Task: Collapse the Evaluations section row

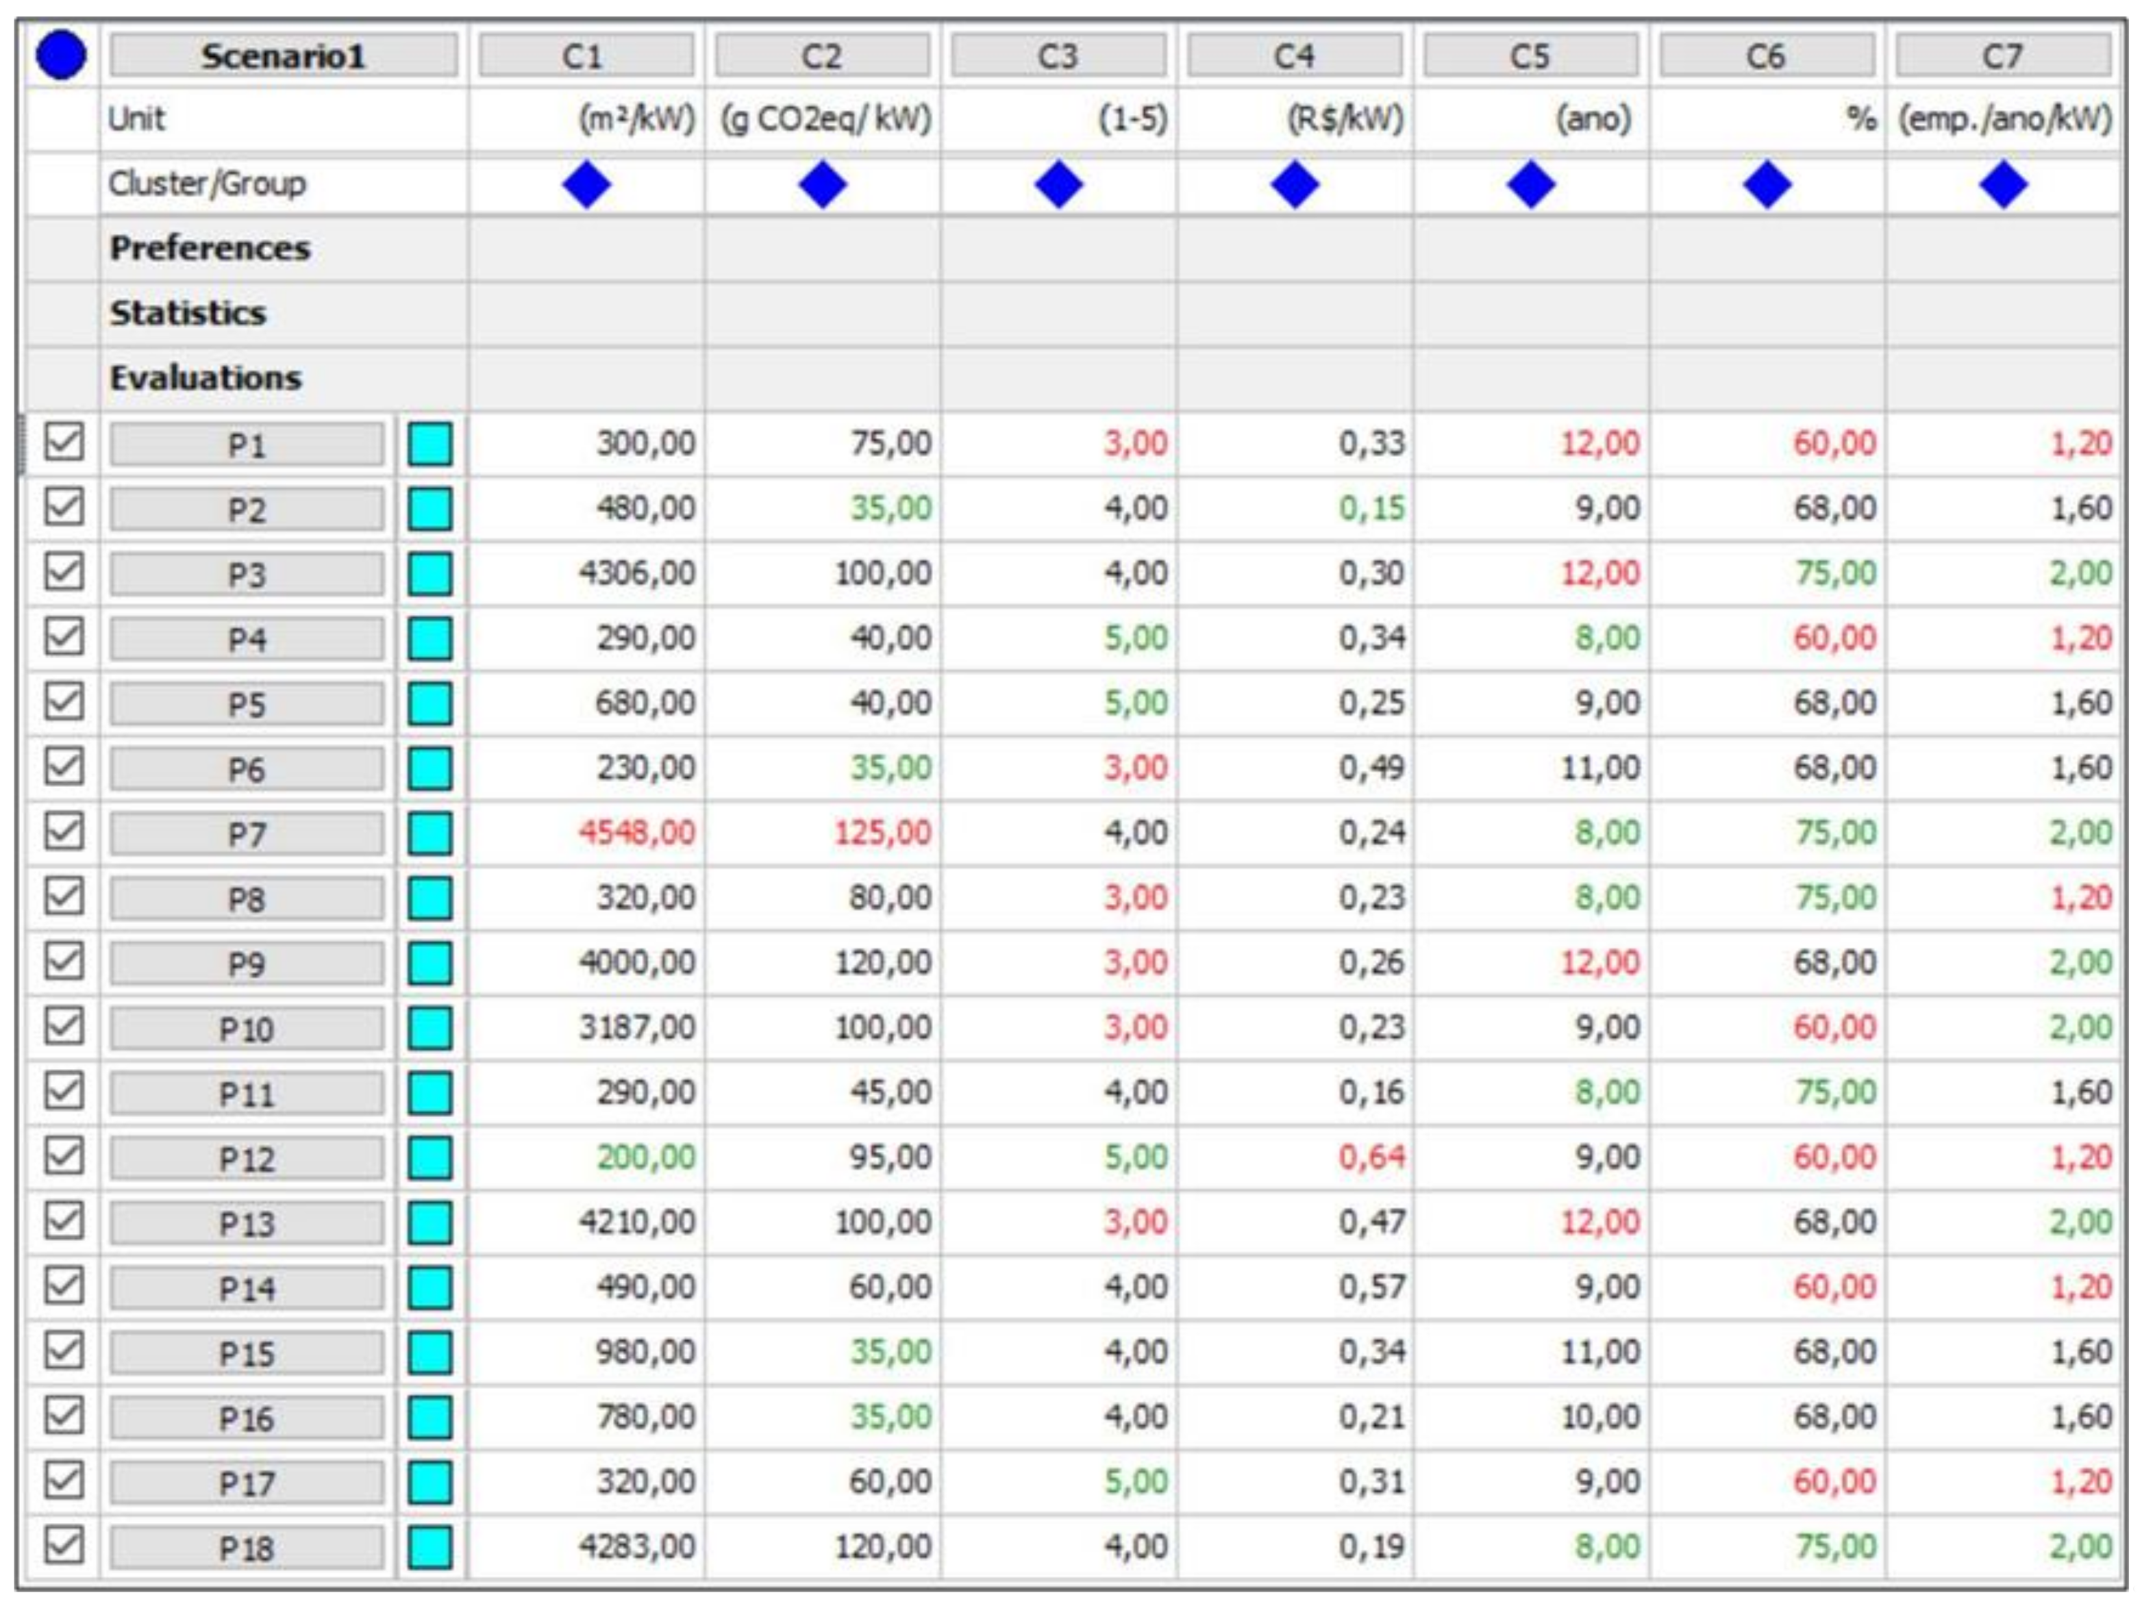Action: [x=206, y=379]
